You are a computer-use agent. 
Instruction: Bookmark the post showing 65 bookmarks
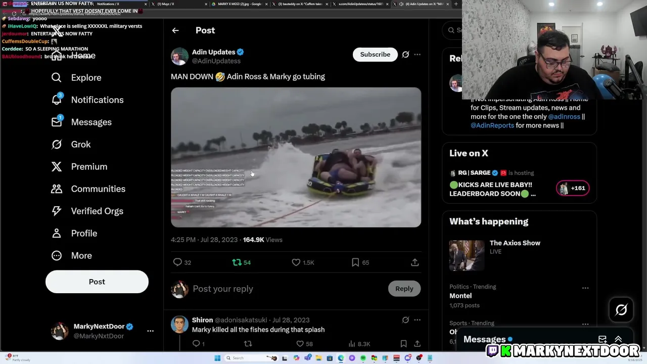coord(355,262)
